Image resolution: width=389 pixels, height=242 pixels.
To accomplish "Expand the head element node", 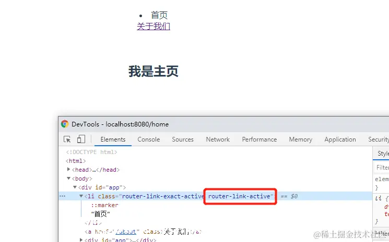I will 69,169.
